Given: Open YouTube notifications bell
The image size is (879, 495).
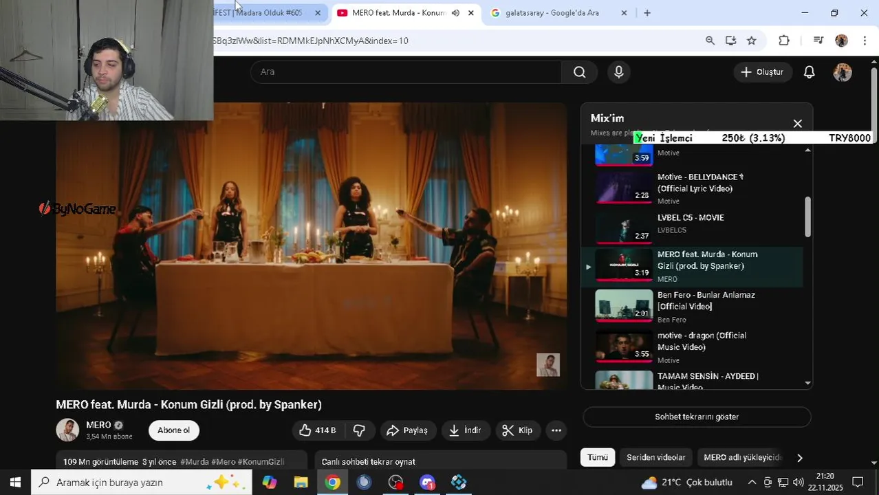Looking at the screenshot, I should (x=810, y=72).
